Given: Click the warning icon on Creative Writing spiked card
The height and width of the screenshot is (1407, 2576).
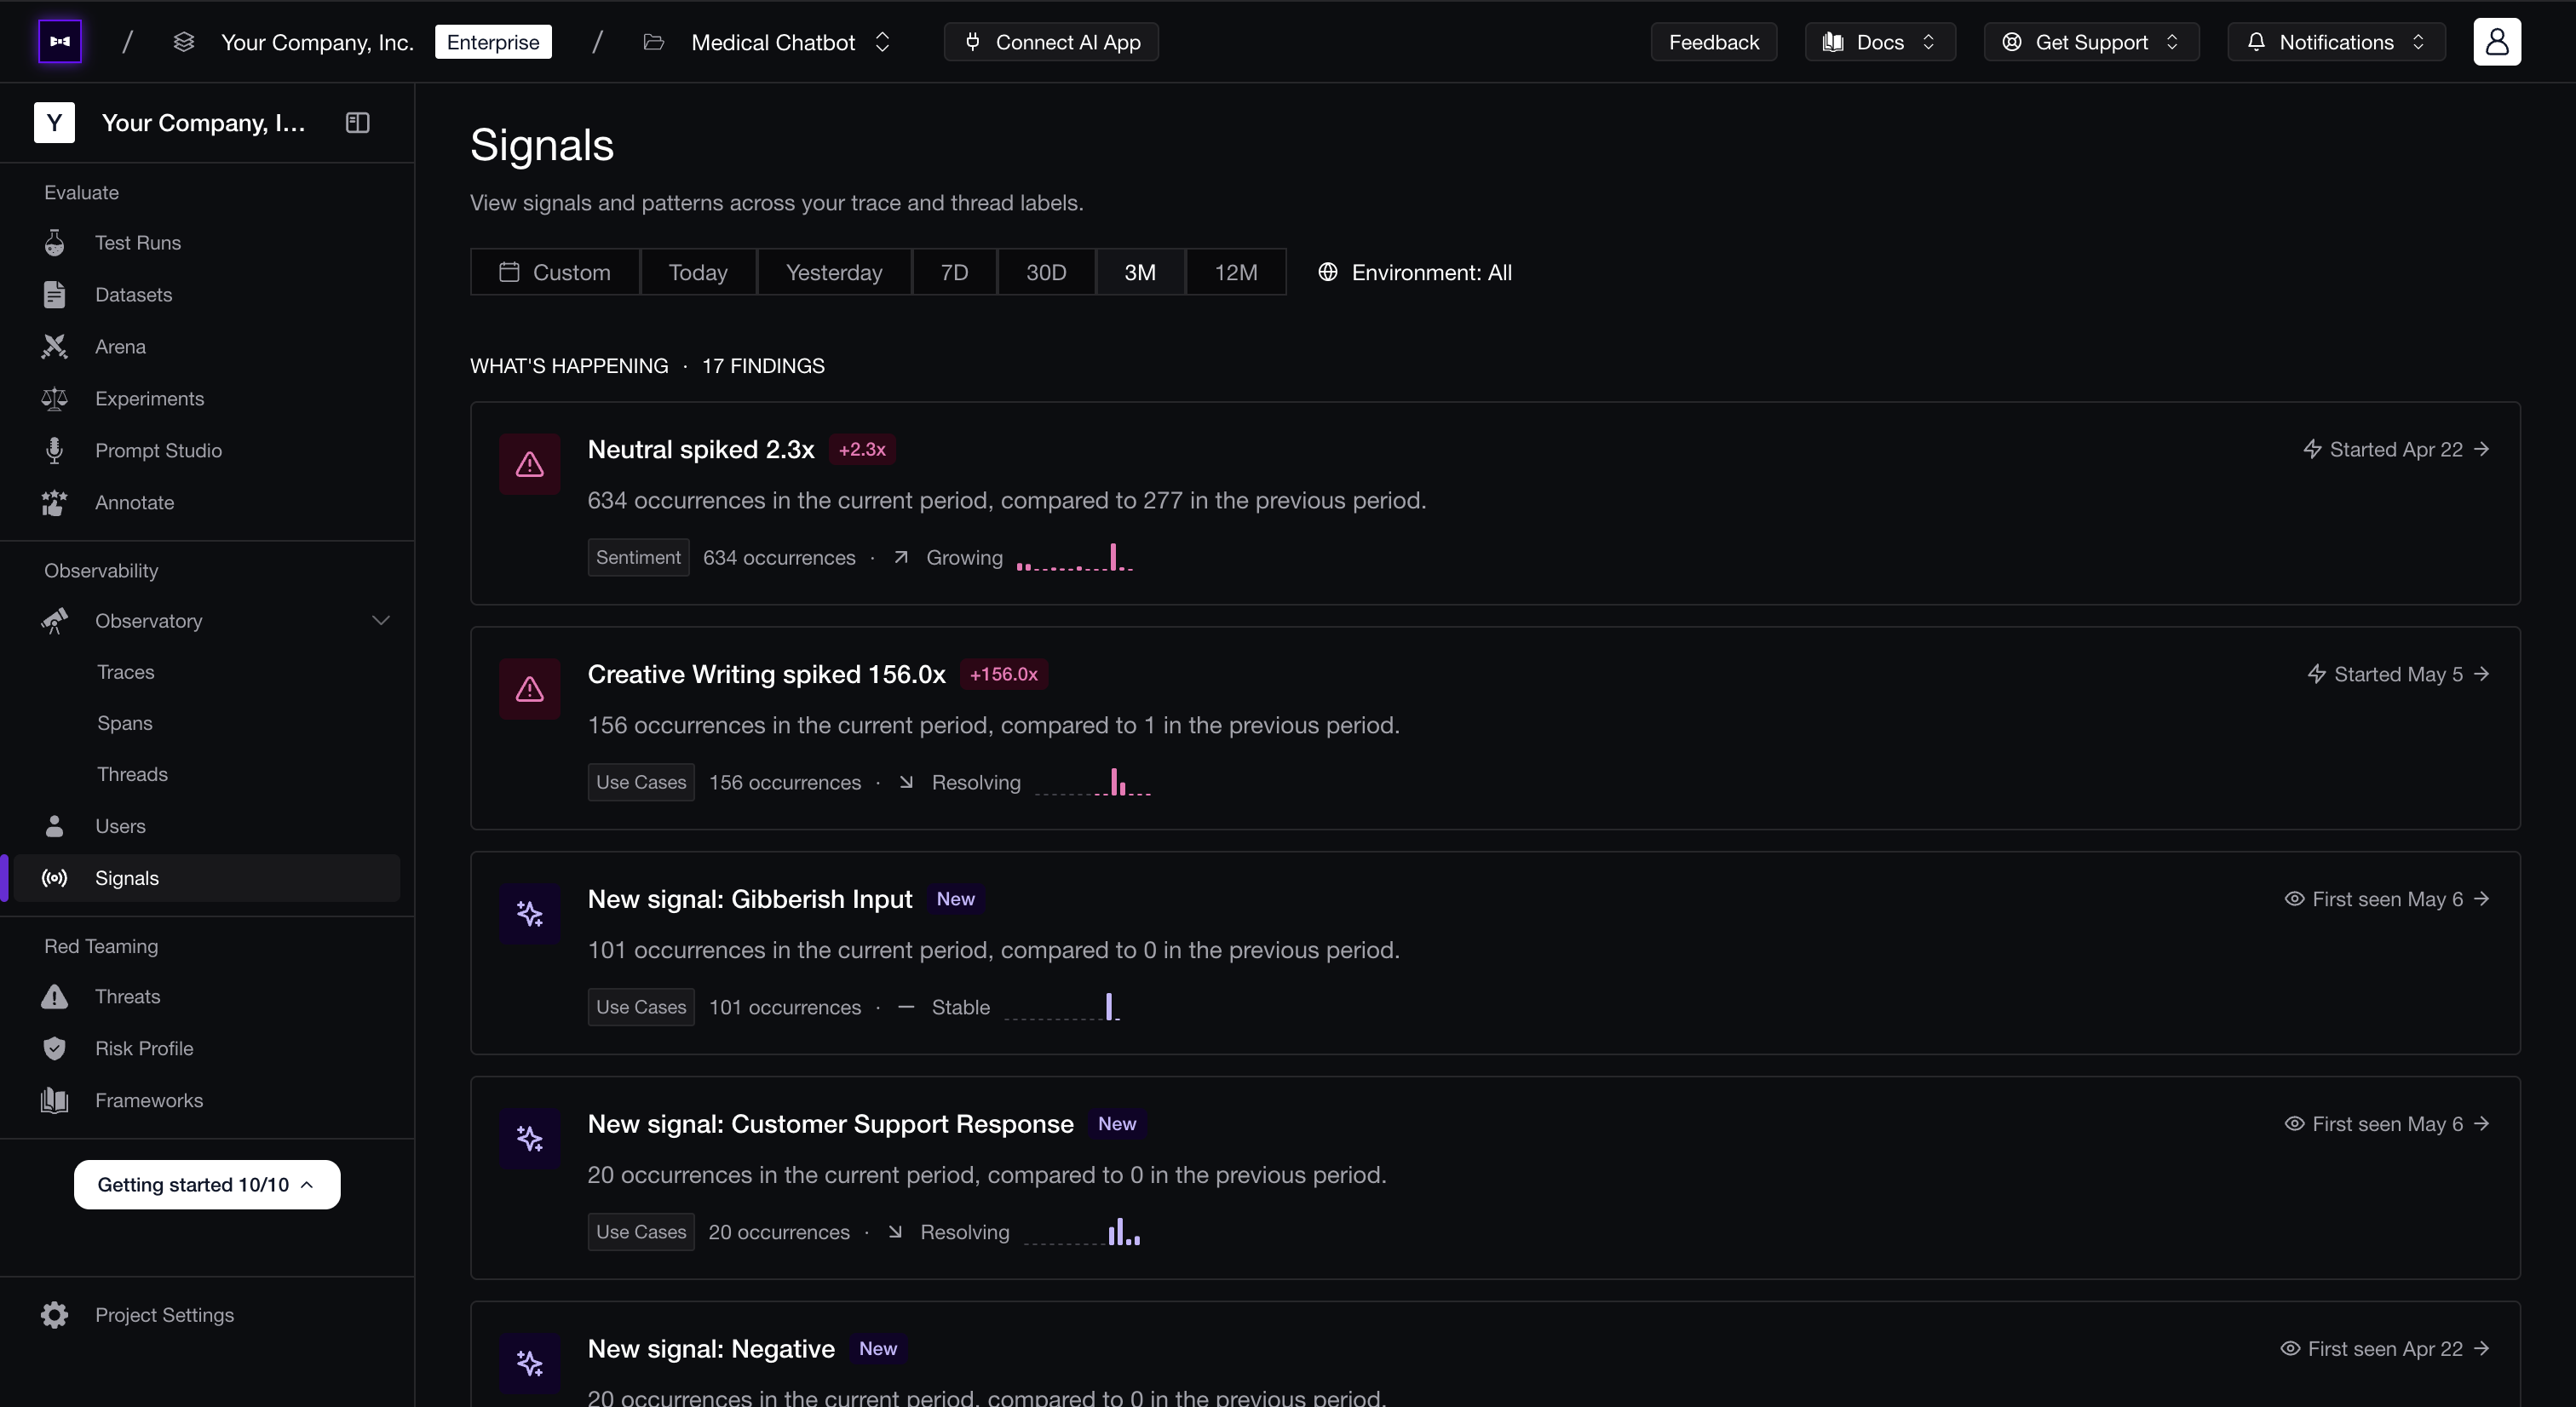Looking at the screenshot, I should (x=530, y=689).
